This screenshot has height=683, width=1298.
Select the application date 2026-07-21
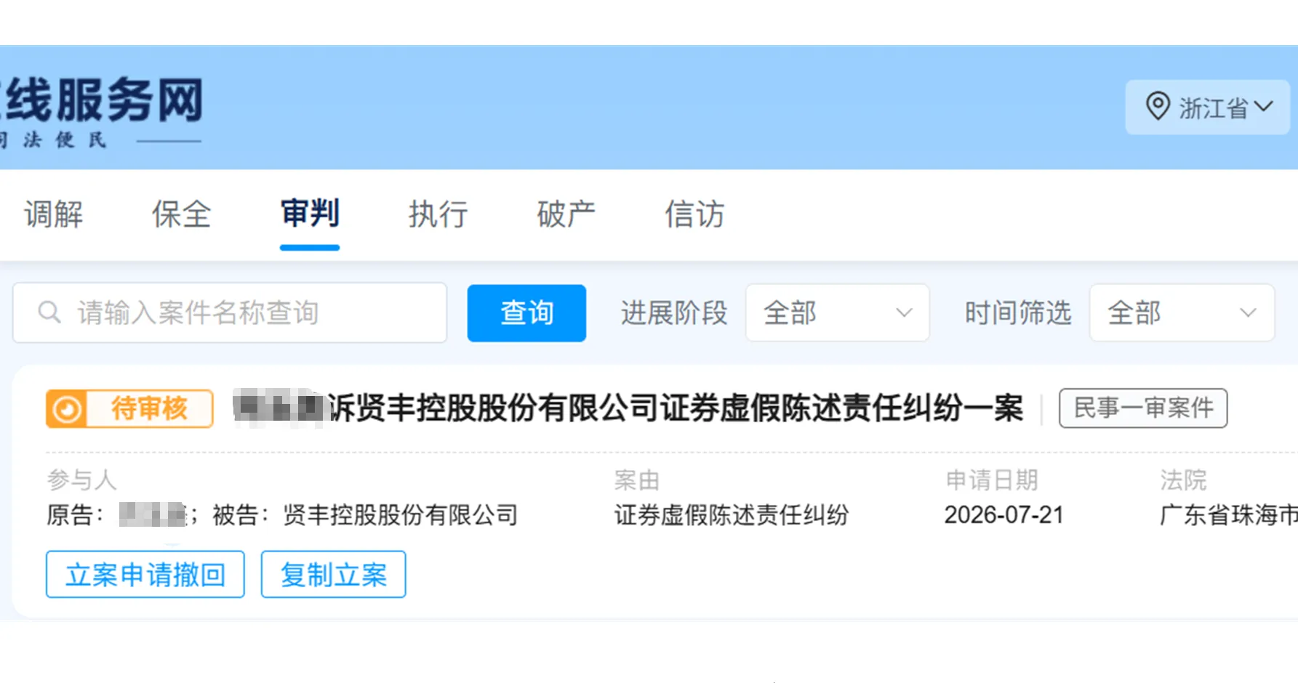pos(1003,515)
